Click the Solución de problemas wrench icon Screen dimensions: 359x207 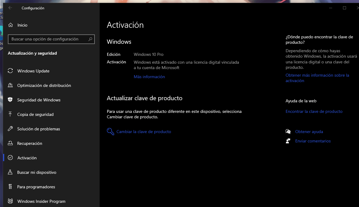coord(10,129)
